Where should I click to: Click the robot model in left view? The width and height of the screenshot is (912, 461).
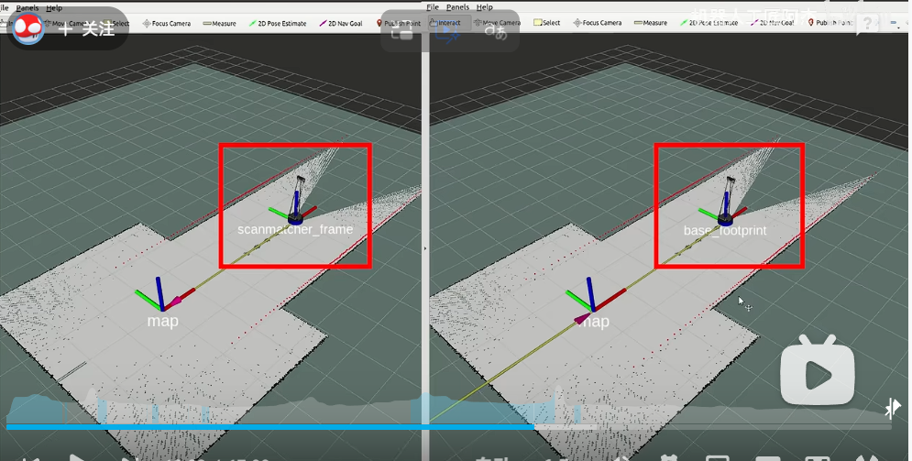click(297, 201)
